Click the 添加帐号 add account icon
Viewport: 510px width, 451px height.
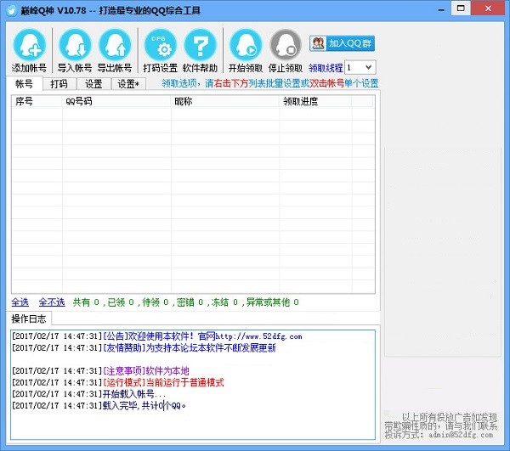(29, 45)
